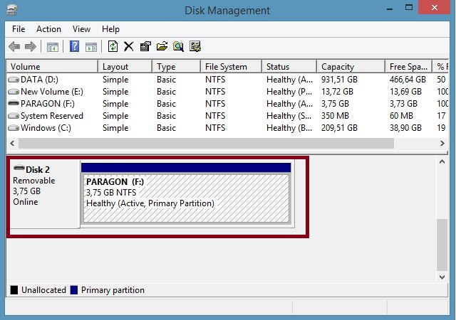
Task: Open the Action menu
Action: pos(48,29)
